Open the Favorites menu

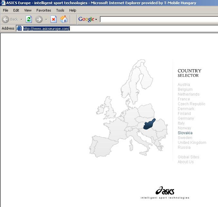[44, 10]
